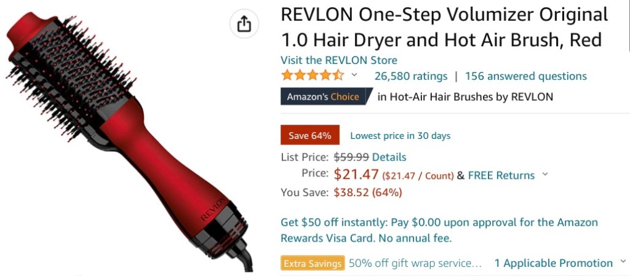Open the 26,580 ratings link
This screenshot has height=276, width=630.
coord(410,76)
